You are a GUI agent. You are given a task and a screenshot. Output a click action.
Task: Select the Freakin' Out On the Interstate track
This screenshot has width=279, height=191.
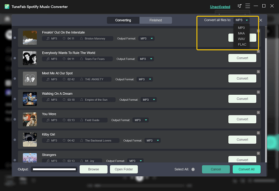(x=15, y=38)
